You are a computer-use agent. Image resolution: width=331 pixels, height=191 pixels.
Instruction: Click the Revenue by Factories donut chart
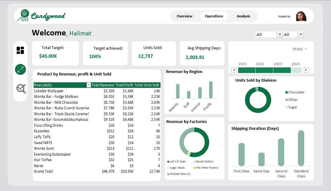pyautogui.click(x=194, y=142)
